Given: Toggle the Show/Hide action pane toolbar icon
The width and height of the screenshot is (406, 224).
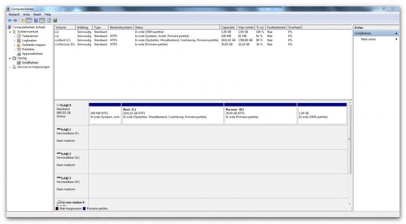Looking at the screenshot, I should click(x=42, y=20).
